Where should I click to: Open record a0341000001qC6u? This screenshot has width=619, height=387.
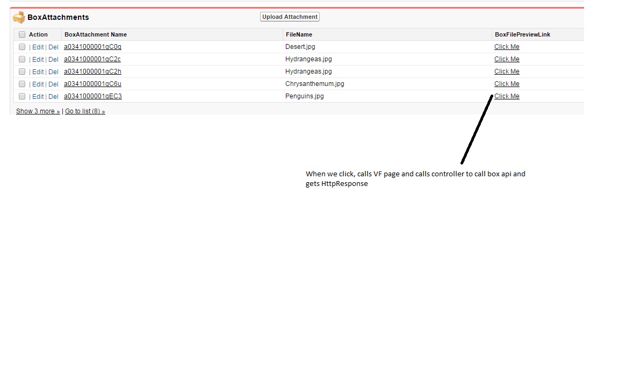(92, 84)
